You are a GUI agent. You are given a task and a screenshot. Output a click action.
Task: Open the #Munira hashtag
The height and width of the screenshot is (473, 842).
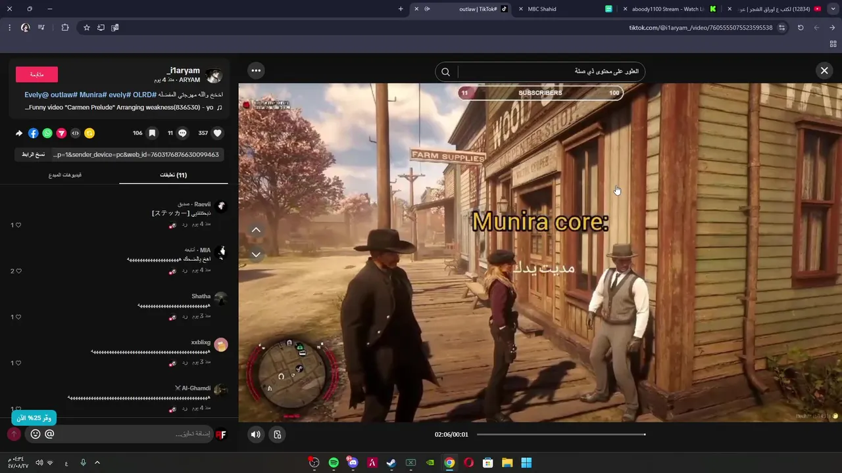(93, 95)
